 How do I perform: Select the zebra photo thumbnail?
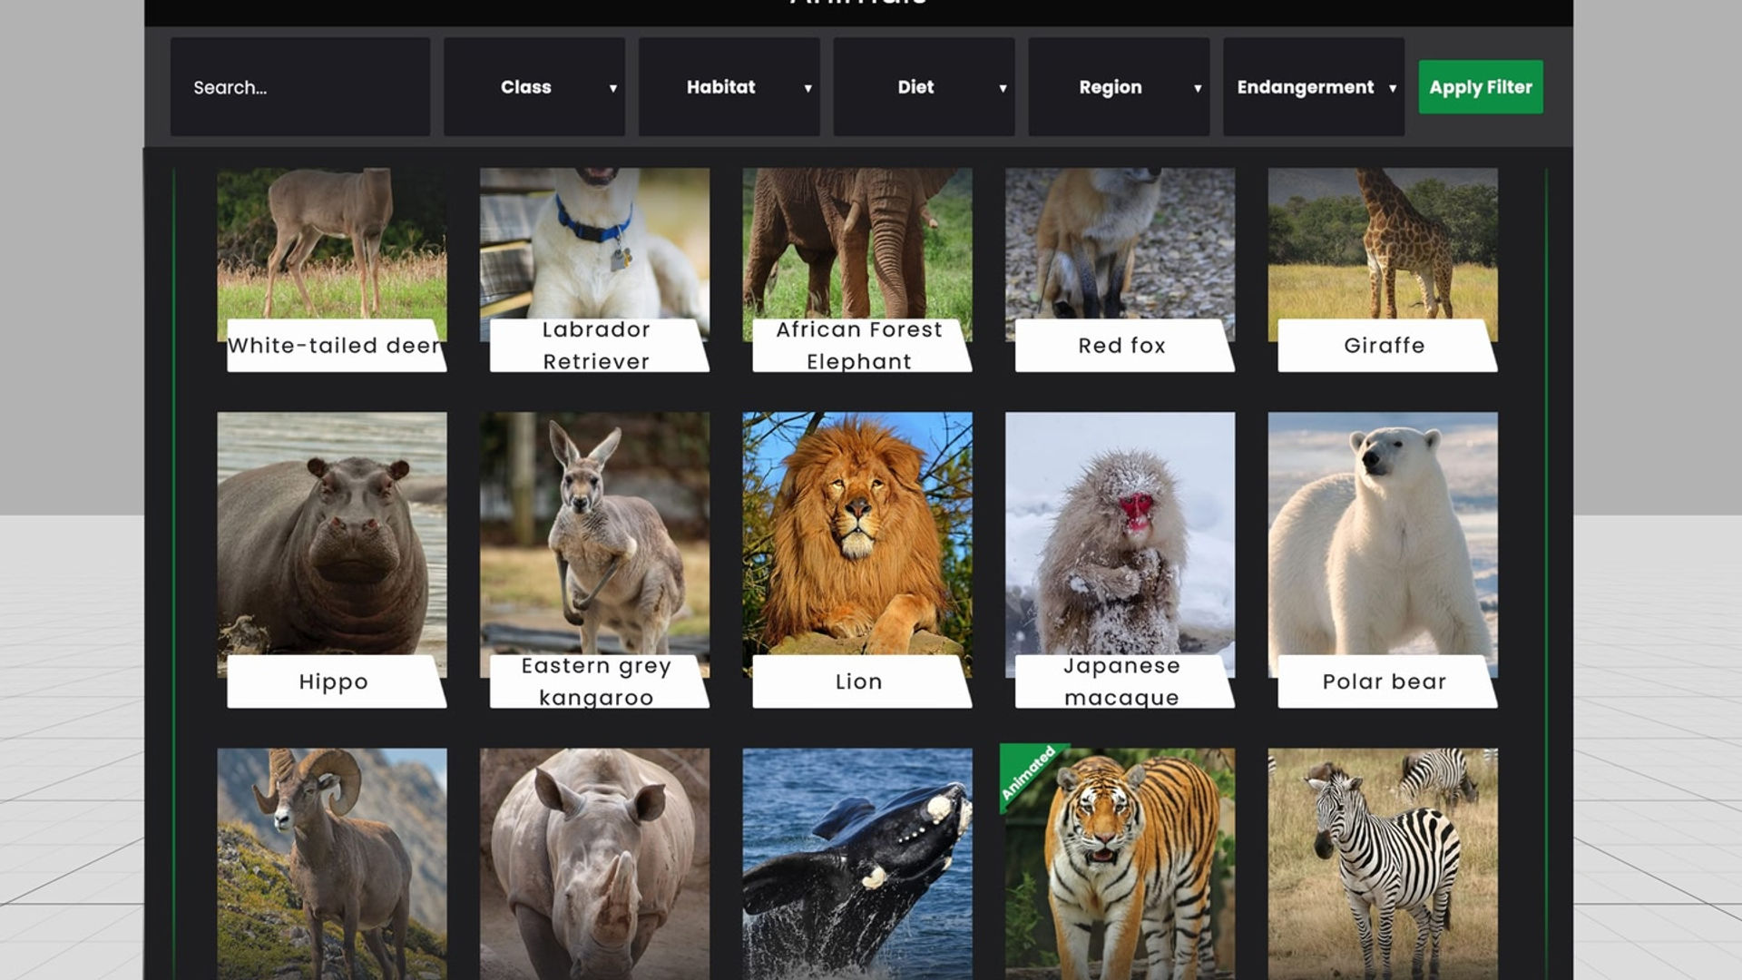pyautogui.click(x=1383, y=864)
